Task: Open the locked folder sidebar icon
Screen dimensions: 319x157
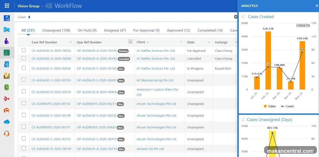Action: [7, 30]
